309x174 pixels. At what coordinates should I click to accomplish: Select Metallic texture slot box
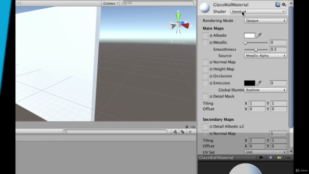[205, 43]
